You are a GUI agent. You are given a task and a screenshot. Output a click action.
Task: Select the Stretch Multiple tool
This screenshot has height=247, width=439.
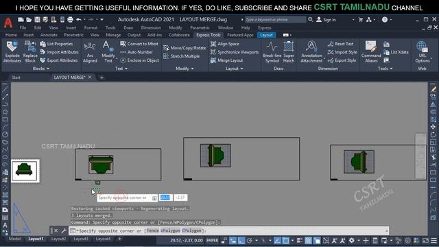(x=182, y=56)
